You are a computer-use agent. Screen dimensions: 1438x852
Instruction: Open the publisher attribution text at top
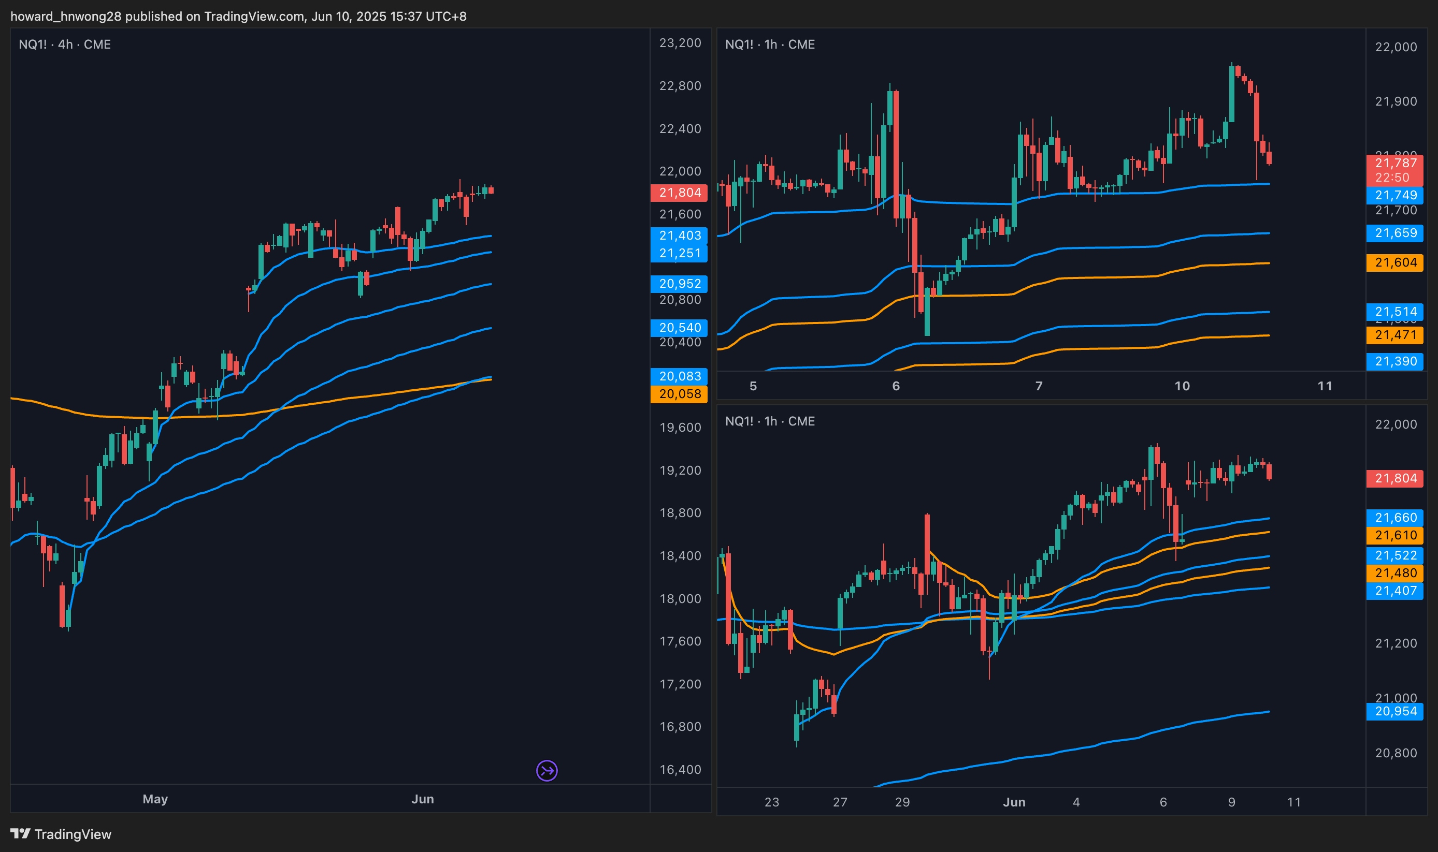coord(238,16)
